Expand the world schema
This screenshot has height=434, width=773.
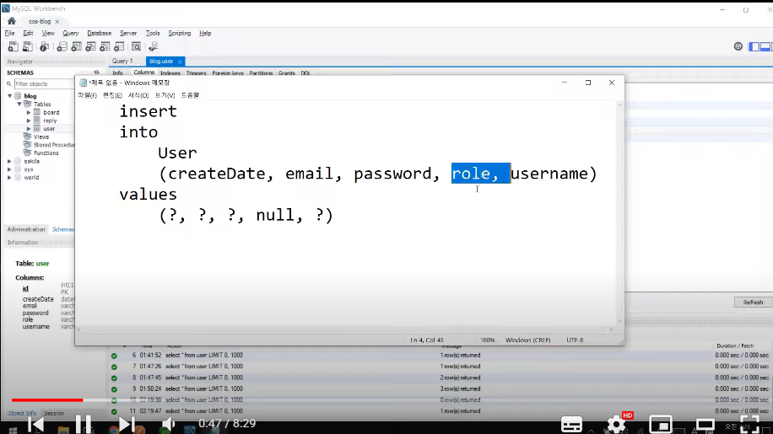[x=9, y=178]
